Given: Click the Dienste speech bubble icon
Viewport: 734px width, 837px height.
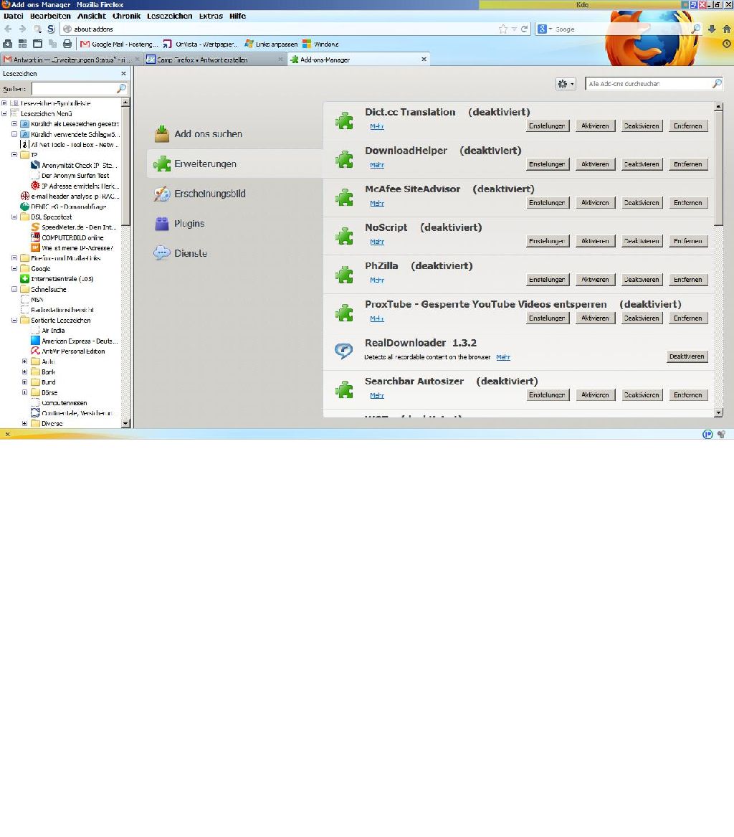Looking at the screenshot, I should click(161, 253).
